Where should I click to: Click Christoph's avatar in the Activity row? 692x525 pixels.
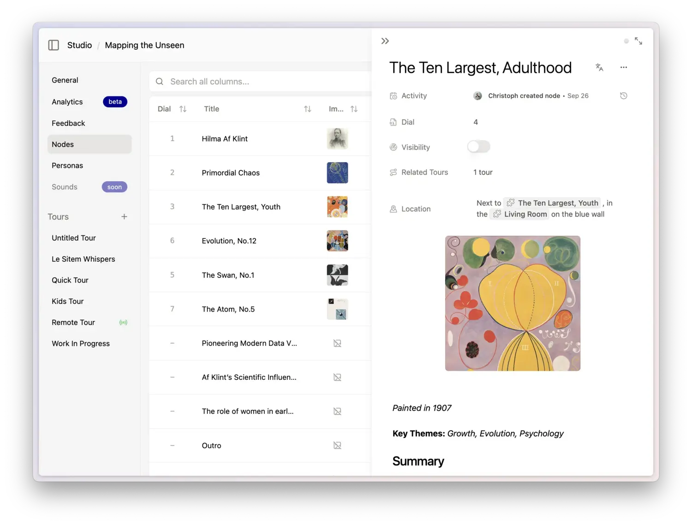coord(477,95)
